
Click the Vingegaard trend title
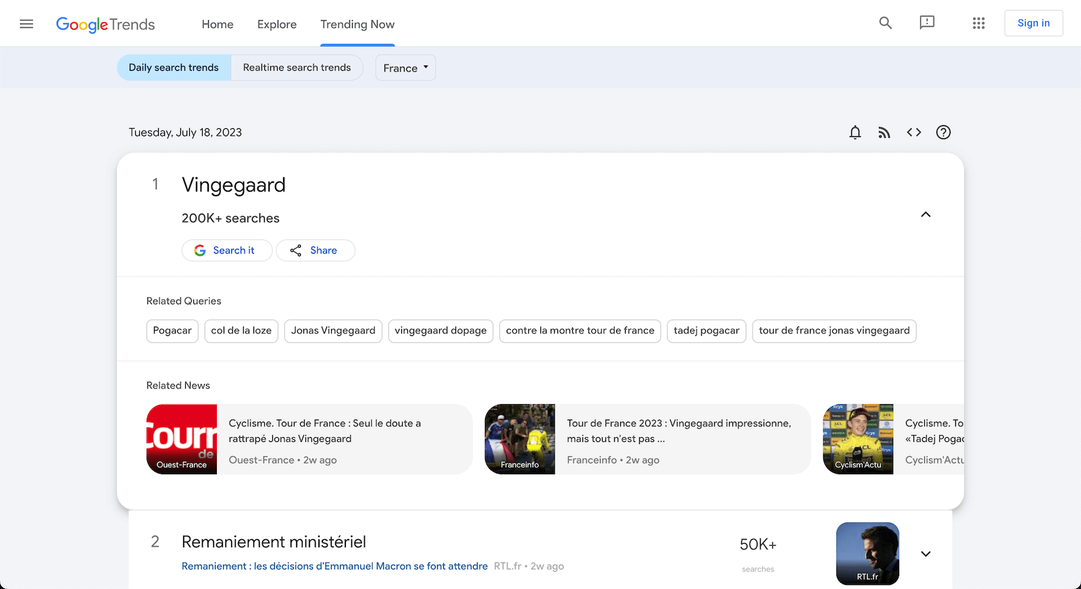tap(234, 185)
